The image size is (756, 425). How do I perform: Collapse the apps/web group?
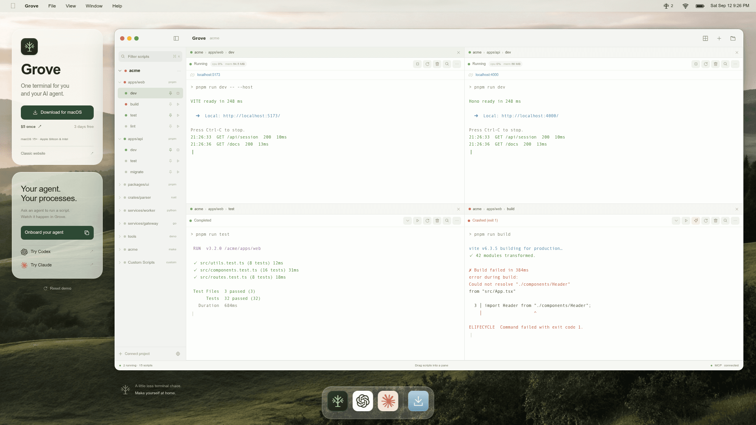coord(120,82)
